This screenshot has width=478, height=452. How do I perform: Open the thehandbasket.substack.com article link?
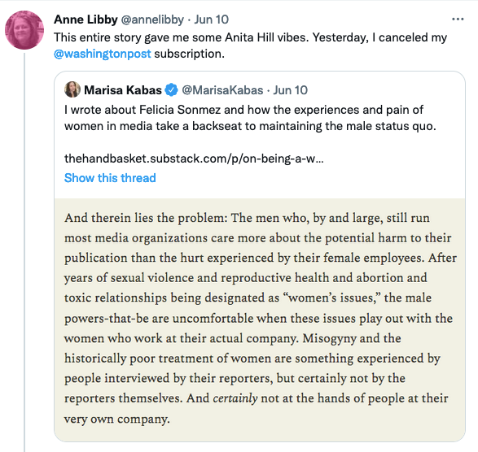click(x=194, y=159)
